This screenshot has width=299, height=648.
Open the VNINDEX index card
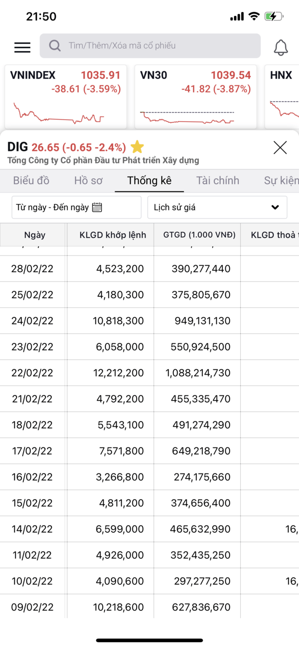(66, 96)
